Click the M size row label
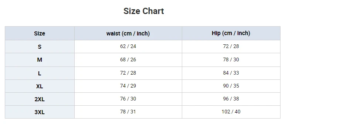Screen dimensions: 350x133 coord(40,60)
